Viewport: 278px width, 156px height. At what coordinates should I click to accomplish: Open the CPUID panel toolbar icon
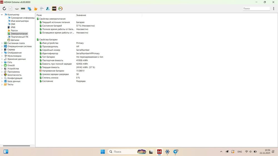(42, 9)
